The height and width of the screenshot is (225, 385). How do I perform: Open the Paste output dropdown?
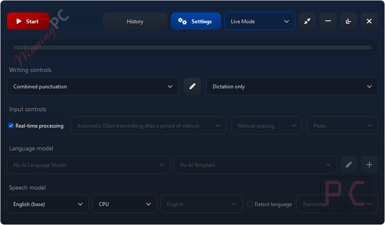(x=342, y=125)
